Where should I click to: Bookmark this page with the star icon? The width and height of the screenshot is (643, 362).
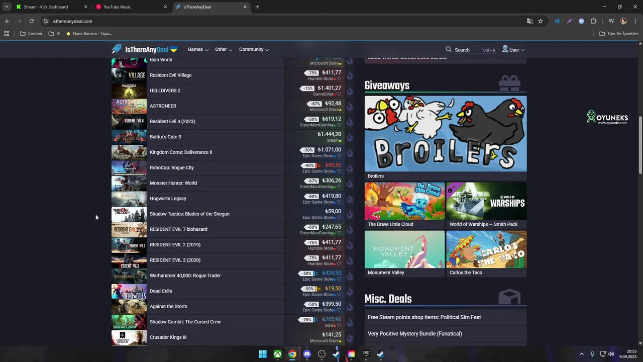[541, 21]
